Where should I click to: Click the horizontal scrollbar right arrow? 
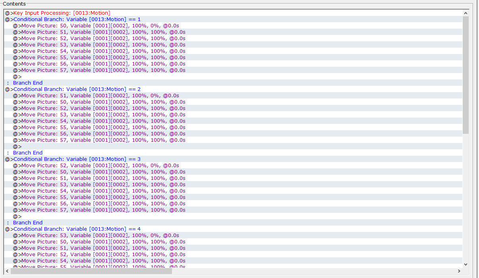pyautogui.click(x=459, y=271)
